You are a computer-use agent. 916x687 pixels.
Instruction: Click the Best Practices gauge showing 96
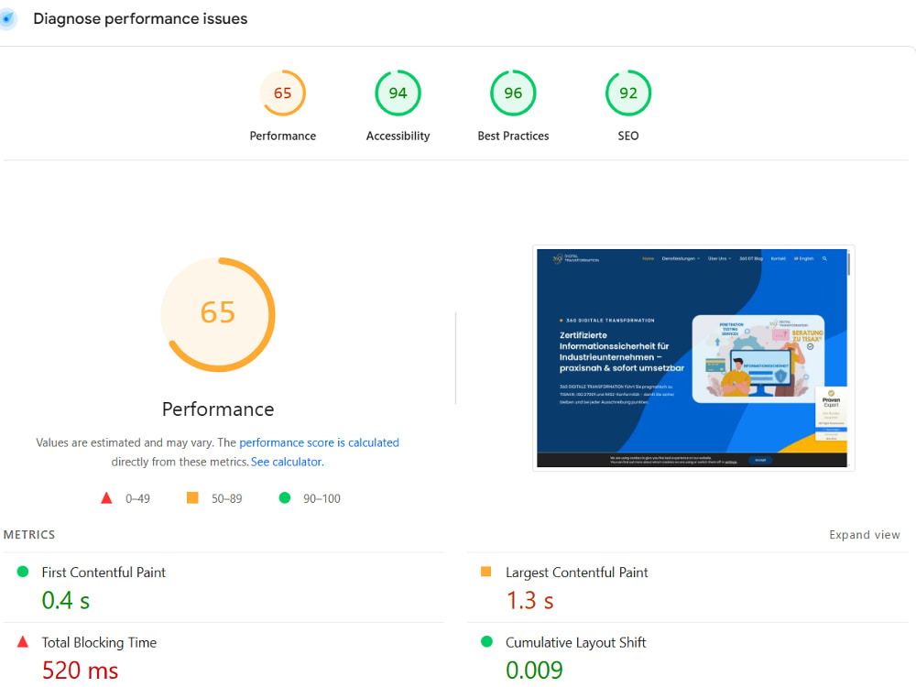(x=513, y=93)
